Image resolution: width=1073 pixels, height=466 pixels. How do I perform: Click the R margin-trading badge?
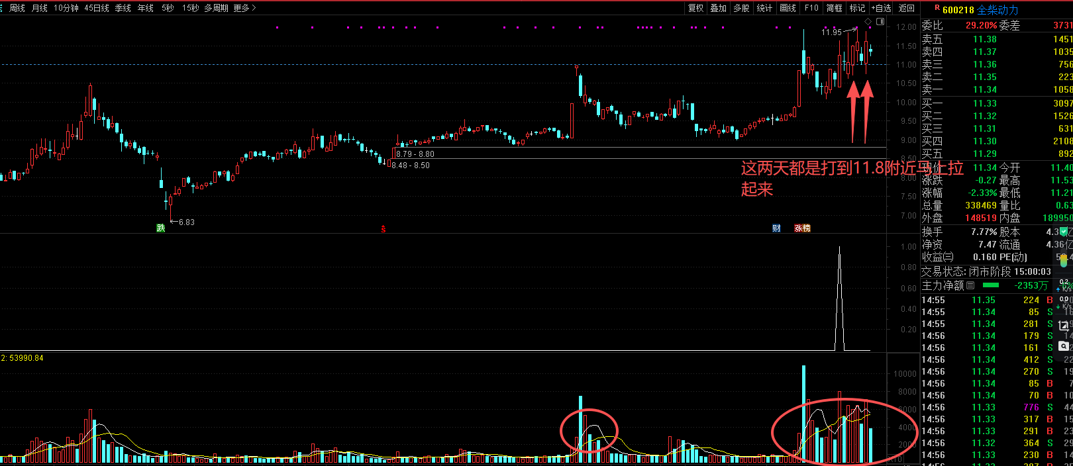tap(937, 8)
